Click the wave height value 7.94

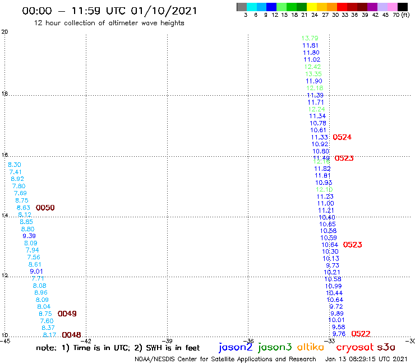click(x=33, y=250)
